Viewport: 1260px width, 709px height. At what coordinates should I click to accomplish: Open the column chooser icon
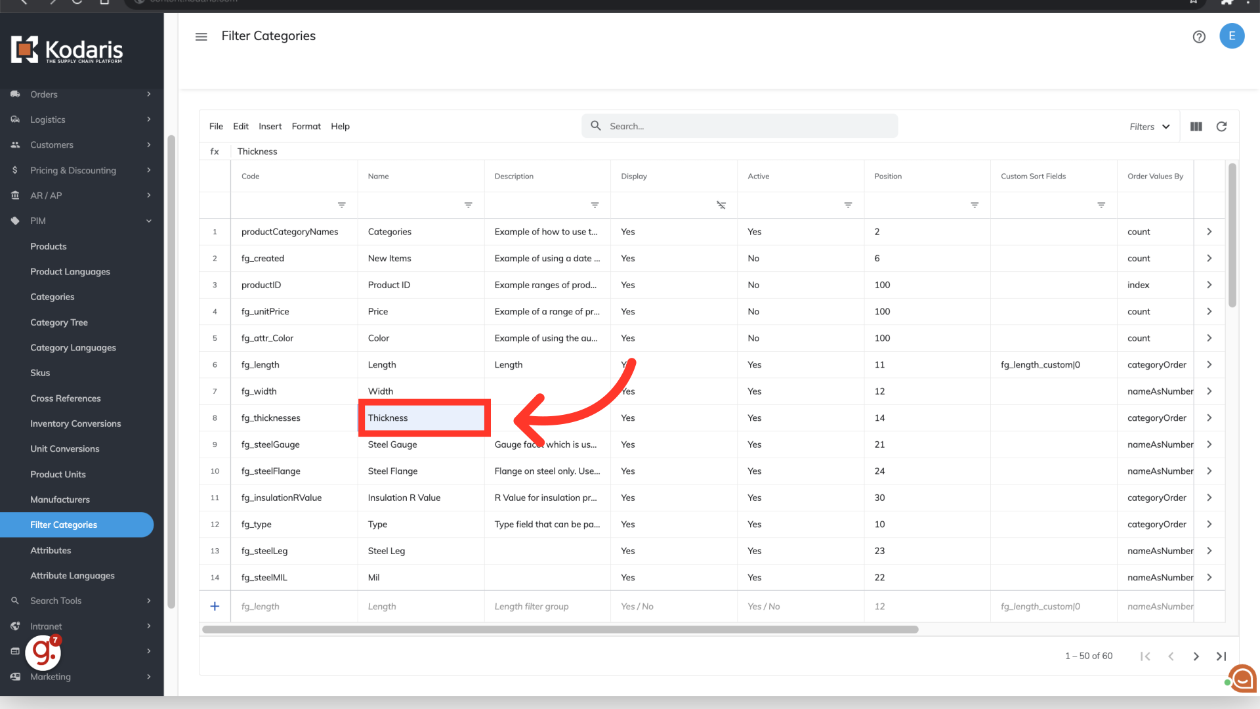coord(1196,127)
